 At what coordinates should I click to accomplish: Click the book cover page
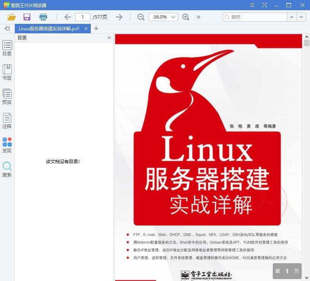209,157
